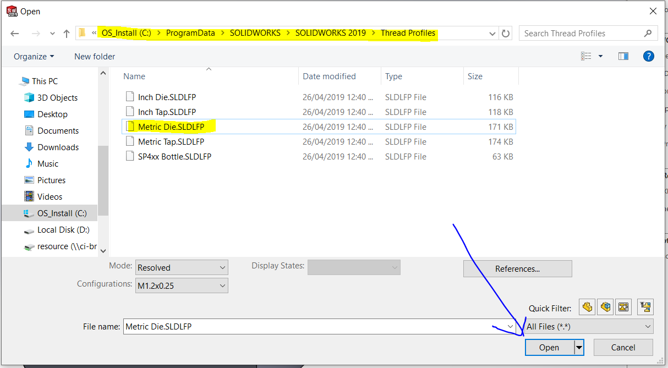
Task: Click the Back navigation arrow
Action: pyautogui.click(x=15, y=34)
